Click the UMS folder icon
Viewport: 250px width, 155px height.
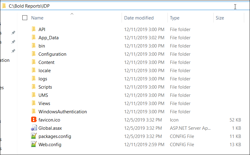(34, 95)
